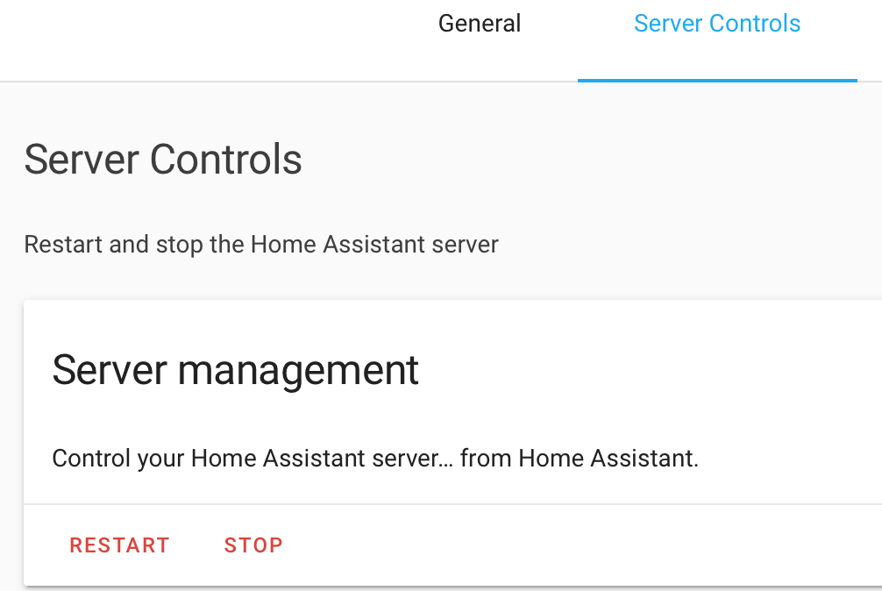Click the Server Controls page heading

163,160
